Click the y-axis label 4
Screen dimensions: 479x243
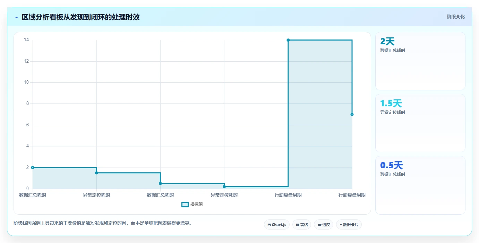click(27, 146)
